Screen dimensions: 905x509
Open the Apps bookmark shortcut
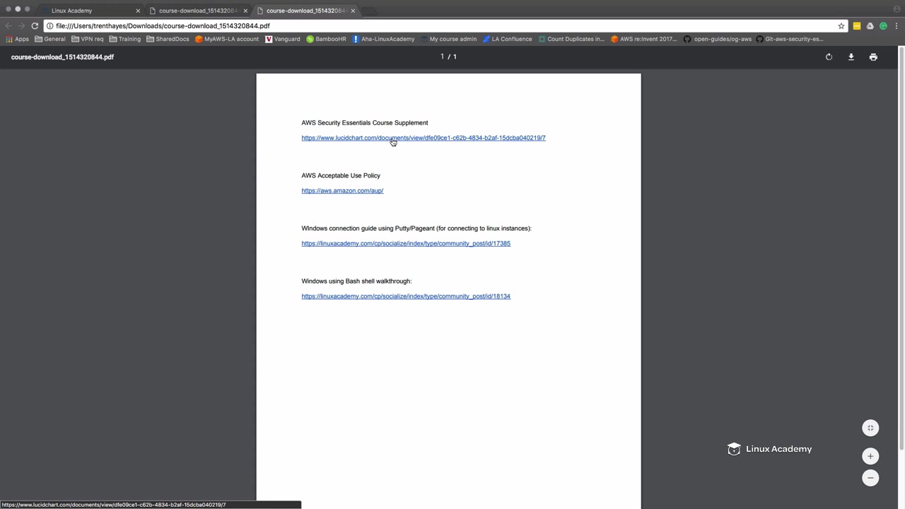(x=17, y=39)
